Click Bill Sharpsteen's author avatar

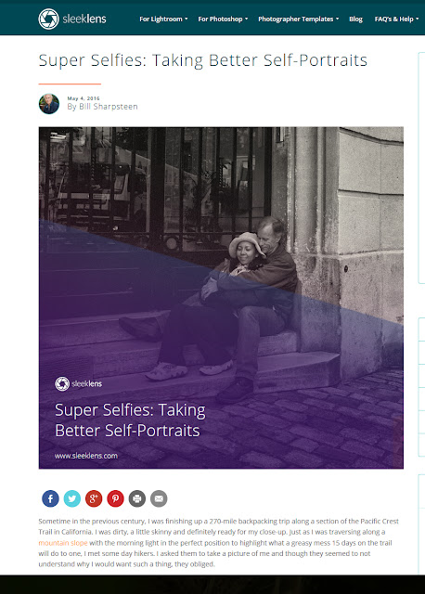(49, 104)
